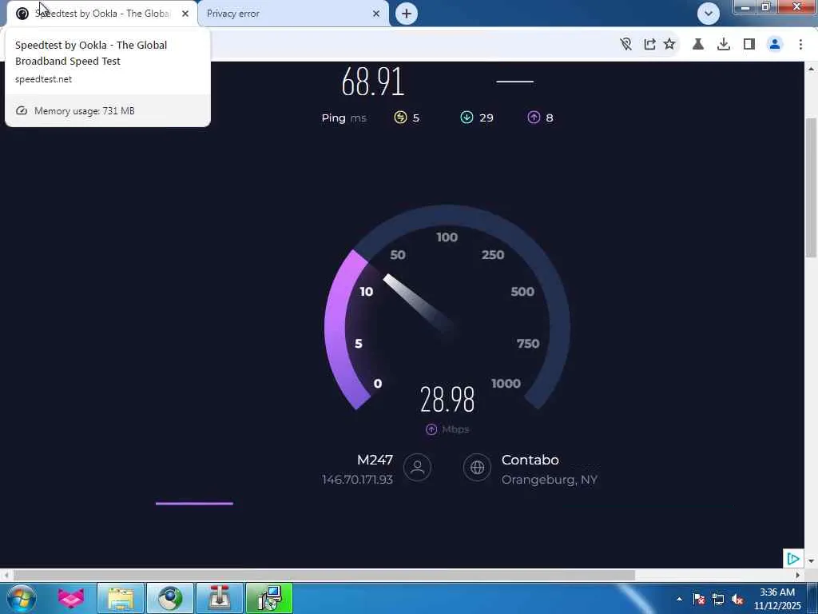This screenshot has height=614, width=818.
Task: Click the M247 provider name
Action: (x=375, y=460)
